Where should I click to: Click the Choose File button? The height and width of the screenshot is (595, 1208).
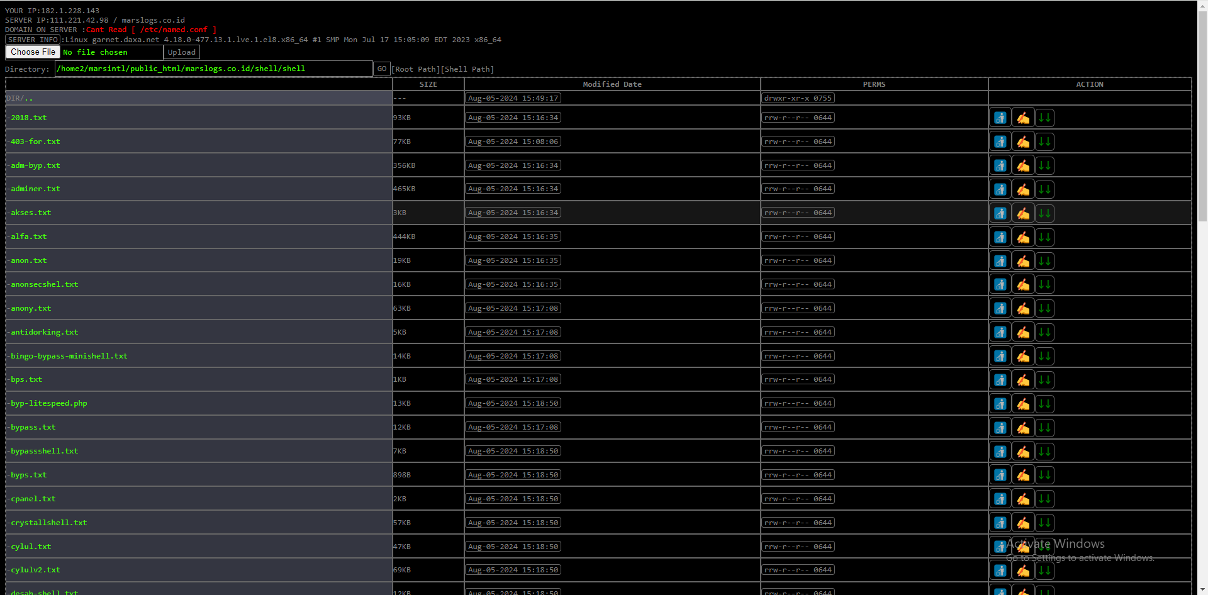pyautogui.click(x=33, y=52)
